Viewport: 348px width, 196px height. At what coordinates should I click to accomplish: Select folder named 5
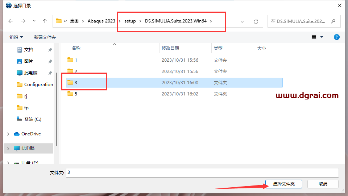(76, 94)
